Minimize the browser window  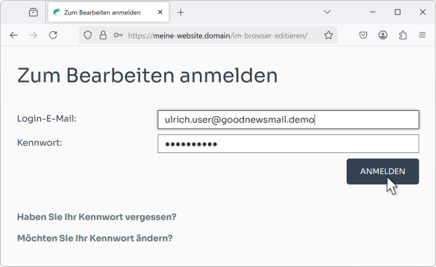373,12
